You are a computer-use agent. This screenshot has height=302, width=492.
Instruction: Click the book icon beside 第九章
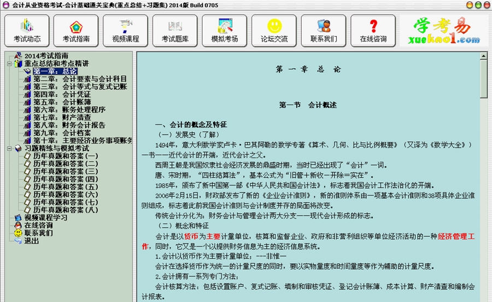click(x=28, y=133)
